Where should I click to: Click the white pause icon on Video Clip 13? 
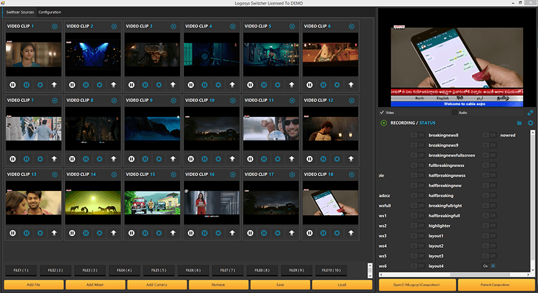(x=13, y=233)
